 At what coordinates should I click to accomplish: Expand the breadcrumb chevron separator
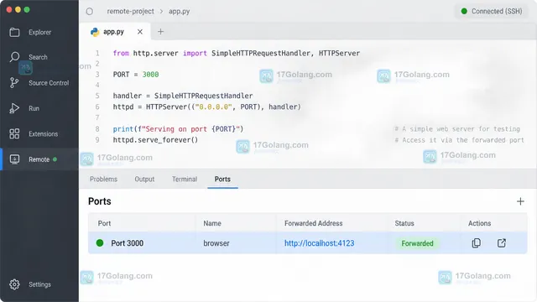(161, 11)
